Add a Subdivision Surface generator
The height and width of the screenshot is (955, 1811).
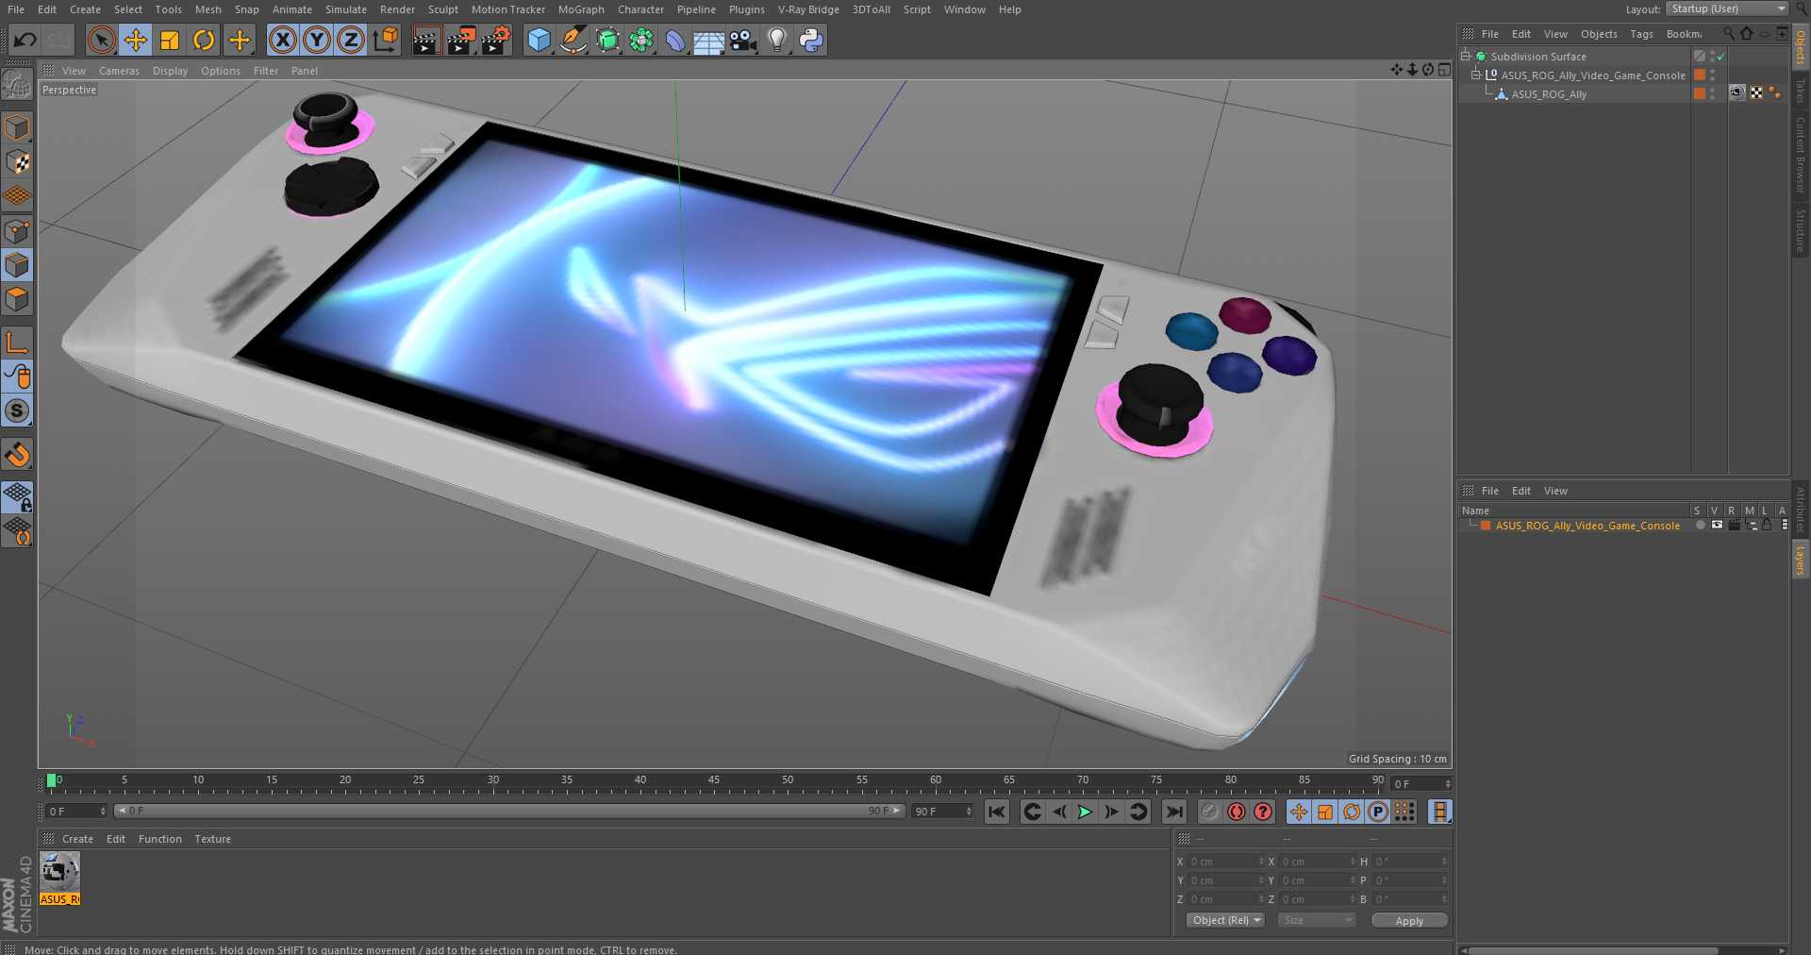pos(607,40)
